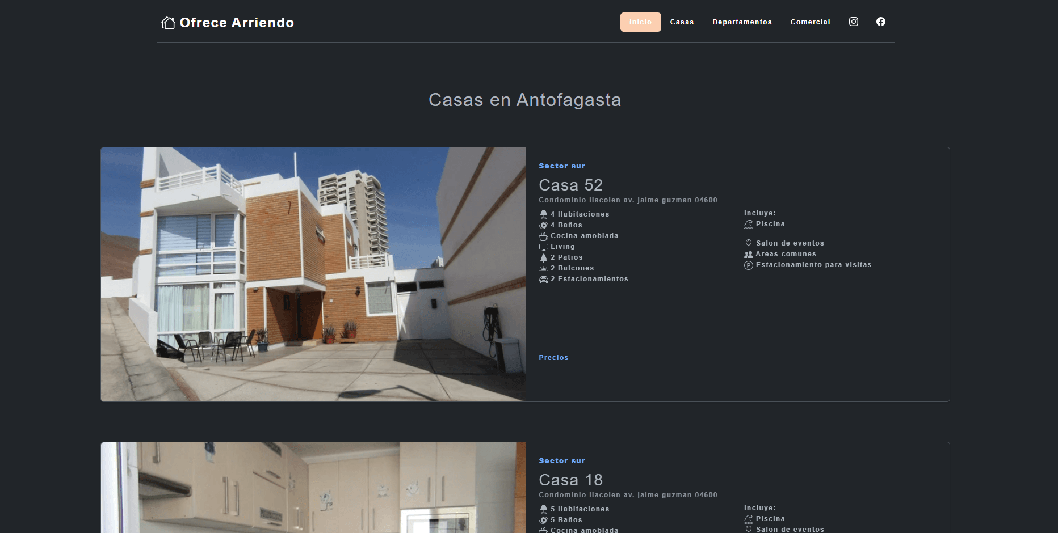This screenshot has height=533, width=1058.
Task: Click the people icon next to Areas comunes
Action: click(x=749, y=254)
